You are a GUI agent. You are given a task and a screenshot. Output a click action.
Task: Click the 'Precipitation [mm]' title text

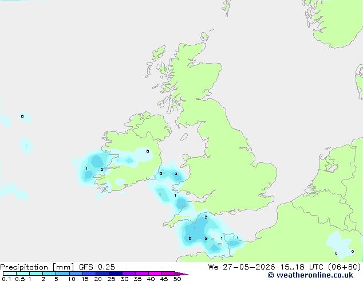pos(37,267)
